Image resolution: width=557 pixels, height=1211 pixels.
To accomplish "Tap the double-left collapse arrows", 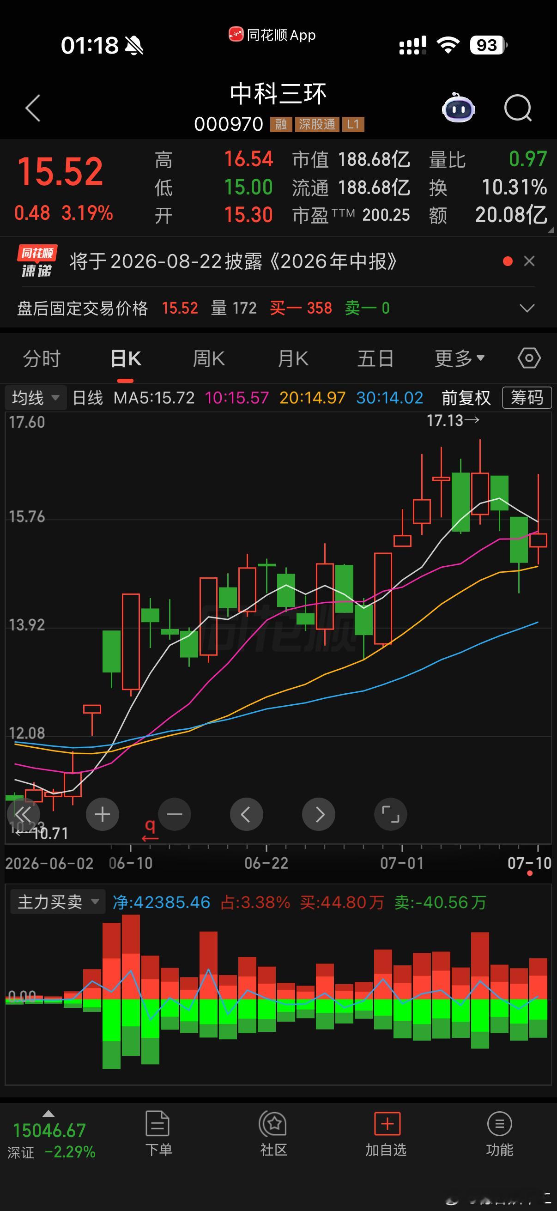I will [x=24, y=814].
